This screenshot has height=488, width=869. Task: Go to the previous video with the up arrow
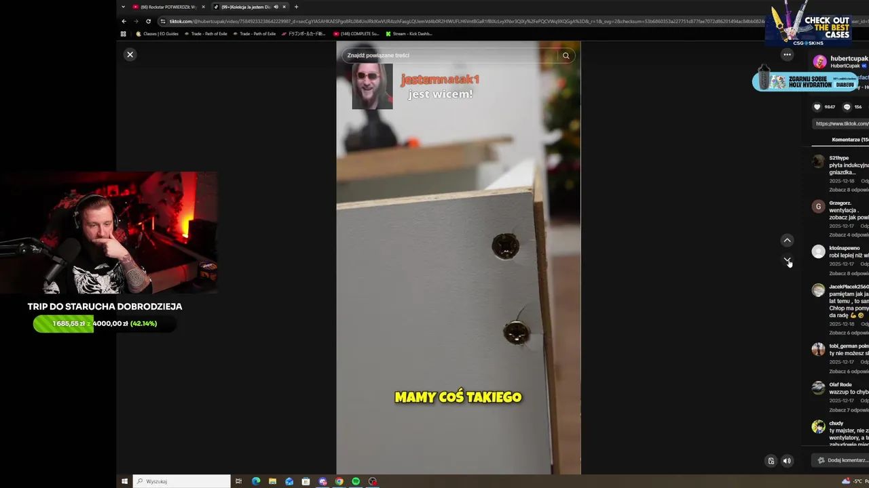[x=788, y=240]
